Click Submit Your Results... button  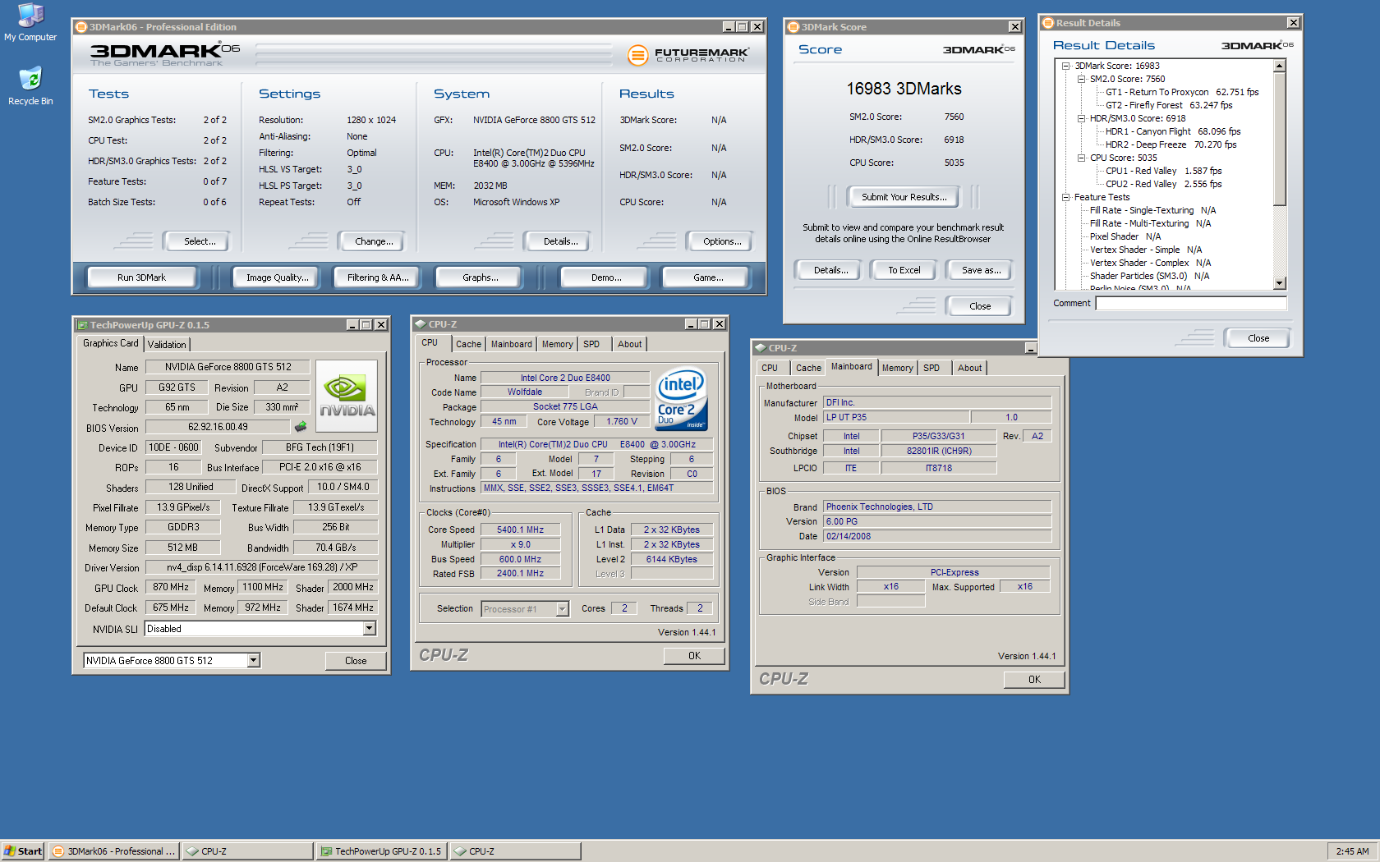click(904, 197)
